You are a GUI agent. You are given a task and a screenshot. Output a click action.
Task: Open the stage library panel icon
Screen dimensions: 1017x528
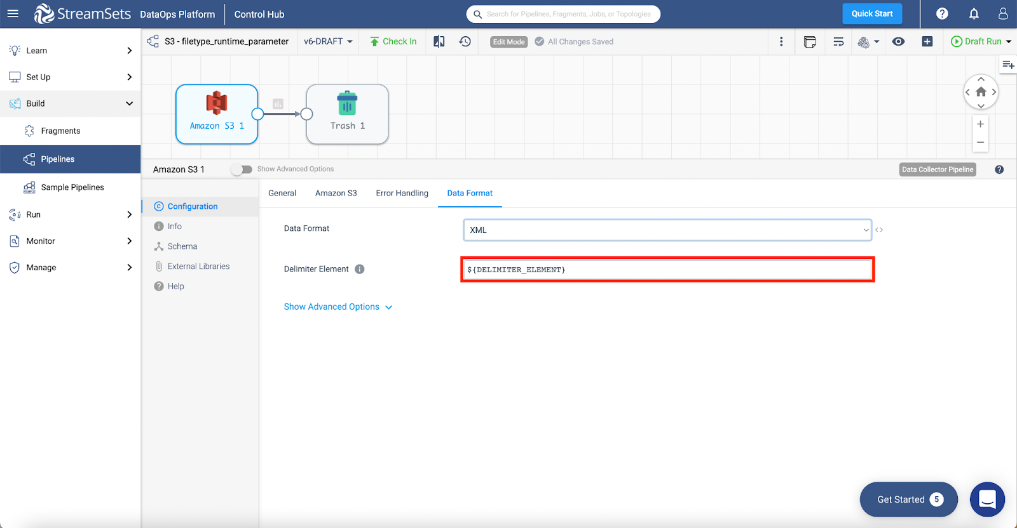[1008, 65]
